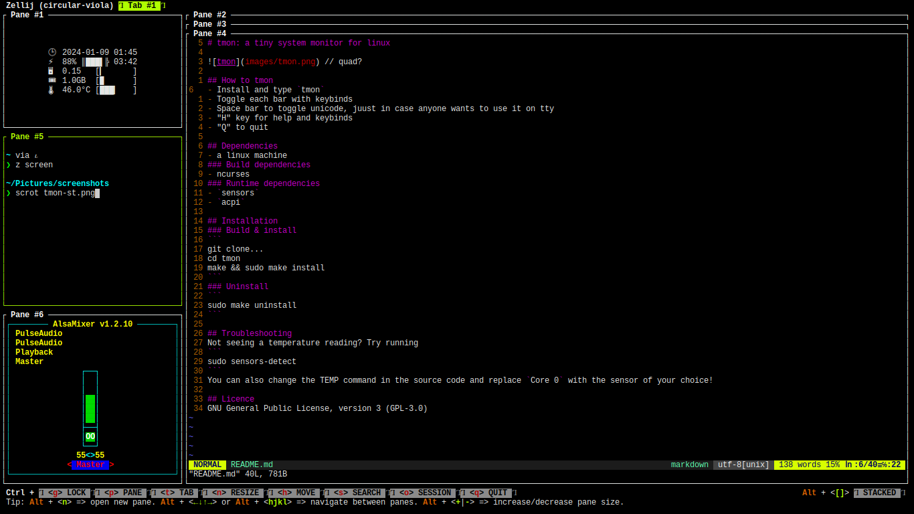Viewport: 914px width, 514px height.
Task: Click the battery charge bar at 88%
Action: click(96, 62)
